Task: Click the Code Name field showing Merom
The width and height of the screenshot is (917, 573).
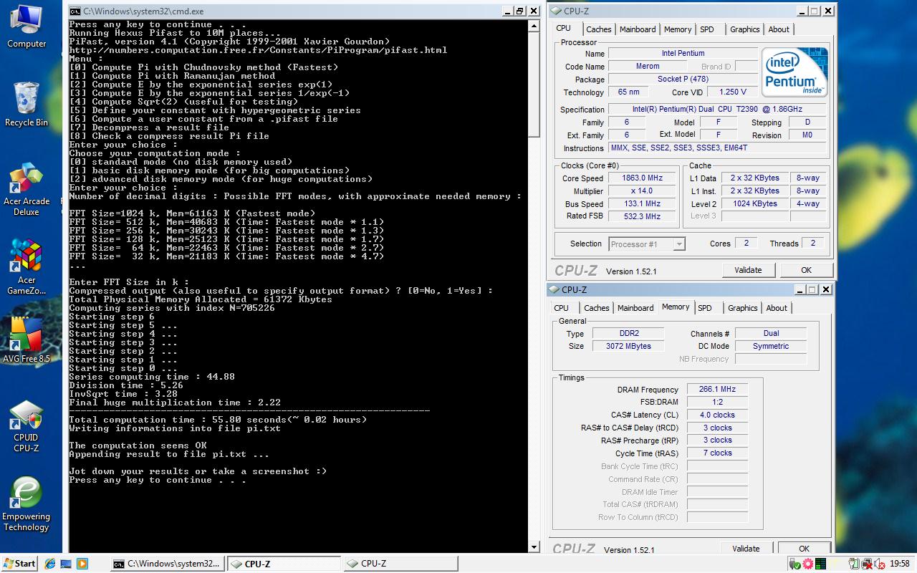Action: pos(648,67)
